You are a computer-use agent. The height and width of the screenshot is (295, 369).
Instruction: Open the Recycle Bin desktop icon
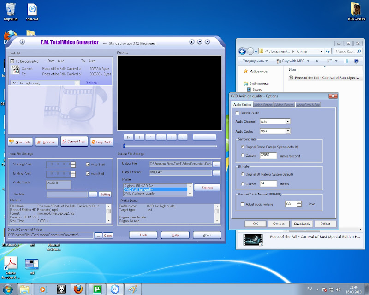pos(10,9)
